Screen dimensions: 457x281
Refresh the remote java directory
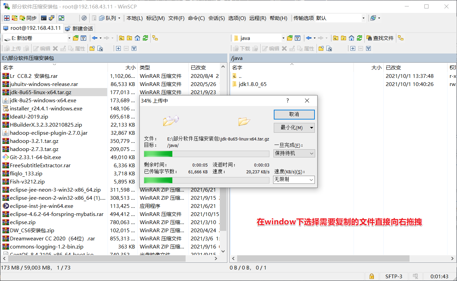point(360,38)
